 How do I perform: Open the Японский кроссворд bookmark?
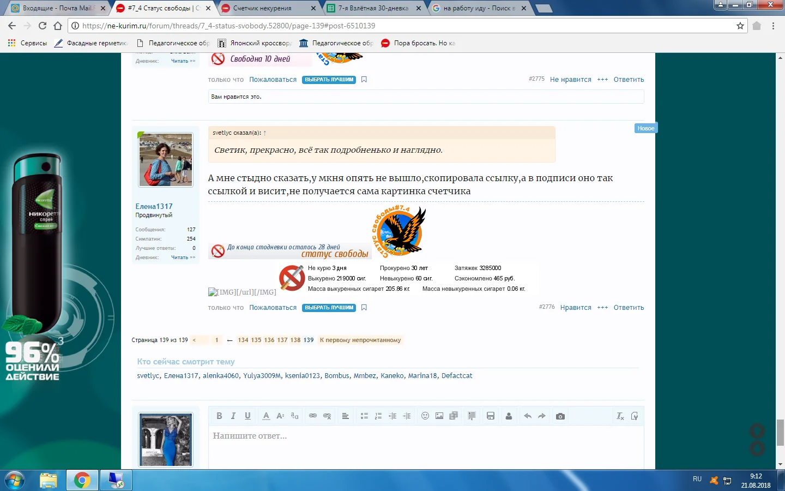(x=255, y=43)
